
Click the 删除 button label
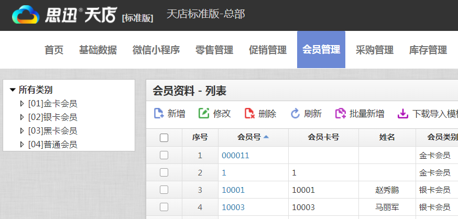coord(267,113)
